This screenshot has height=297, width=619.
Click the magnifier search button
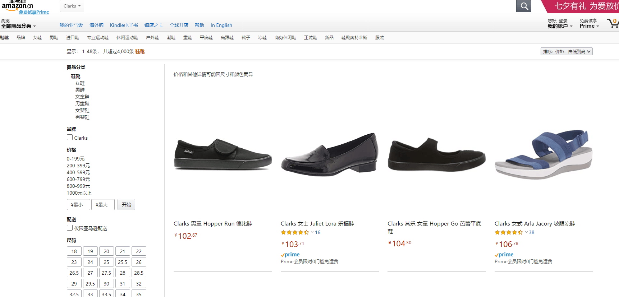coord(524,6)
